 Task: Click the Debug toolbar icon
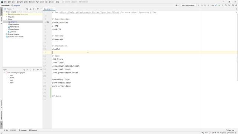pos(202,5)
